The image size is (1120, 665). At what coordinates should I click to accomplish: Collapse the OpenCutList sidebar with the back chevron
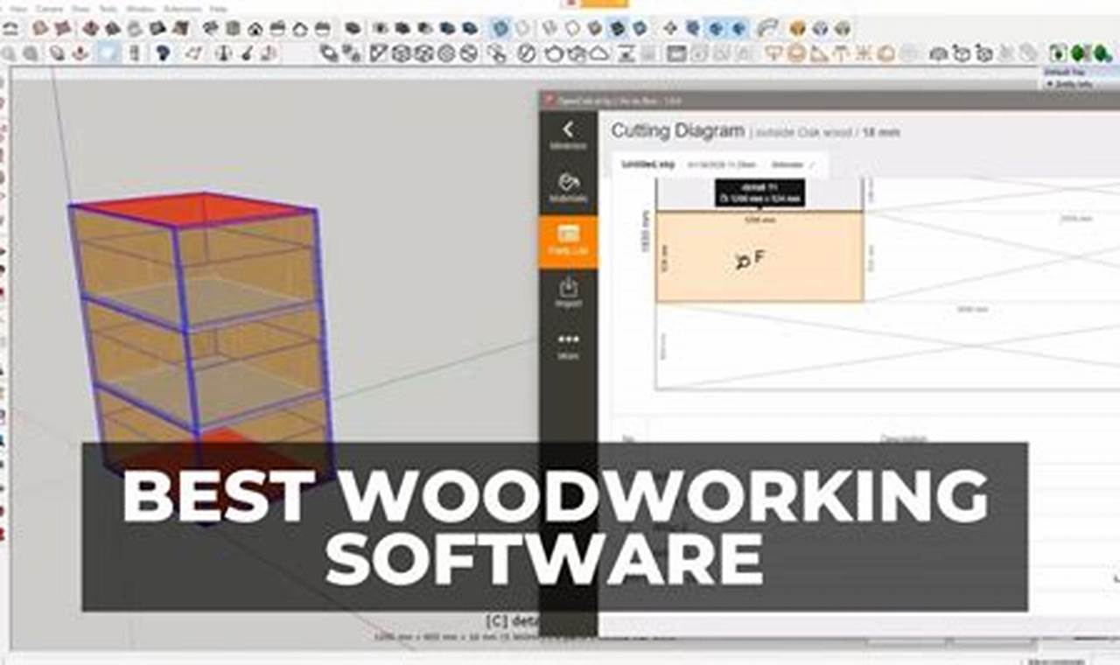coord(569,128)
